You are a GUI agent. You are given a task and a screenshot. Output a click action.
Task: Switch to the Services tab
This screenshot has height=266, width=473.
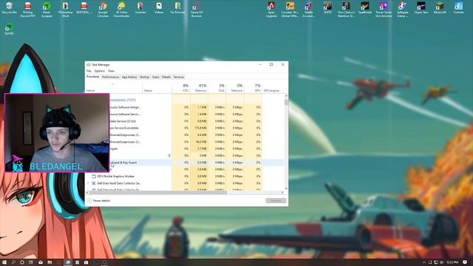point(179,77)
